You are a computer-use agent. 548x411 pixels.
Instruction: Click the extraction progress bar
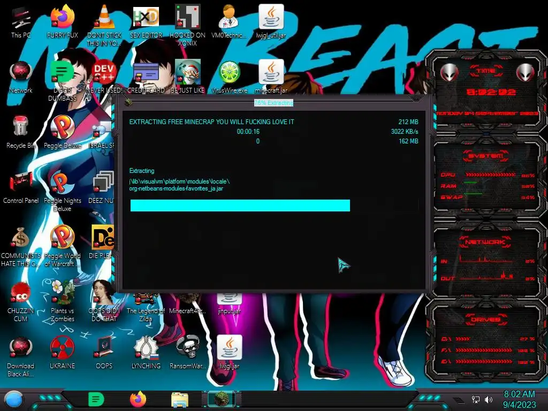pyautogui.click(x=275, y=205)
